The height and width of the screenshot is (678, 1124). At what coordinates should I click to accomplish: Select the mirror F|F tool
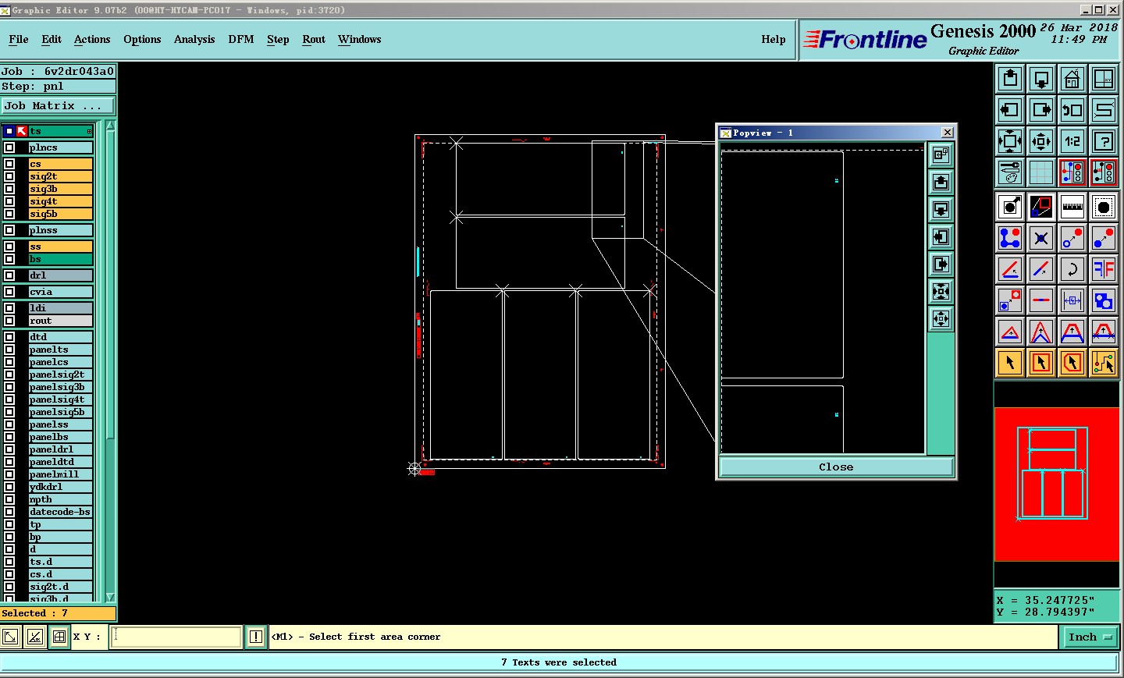1104,269
